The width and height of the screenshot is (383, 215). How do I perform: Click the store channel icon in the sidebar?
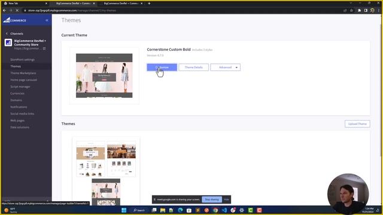pyautogui.click(x=8, y=42)
